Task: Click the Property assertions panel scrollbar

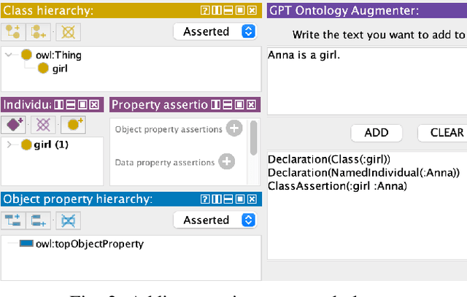Action: coord(254,139)
